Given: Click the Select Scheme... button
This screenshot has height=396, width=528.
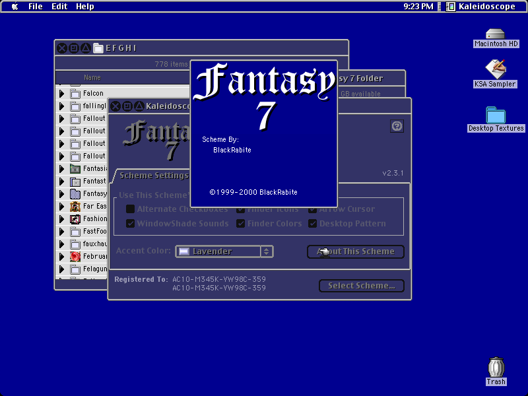Looking at the screenshot, I should coord(361,286).
